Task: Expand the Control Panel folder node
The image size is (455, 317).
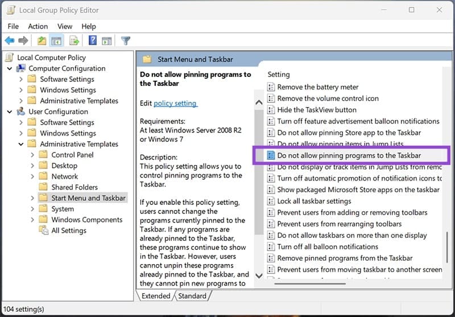Action: [x=32, y=155]
